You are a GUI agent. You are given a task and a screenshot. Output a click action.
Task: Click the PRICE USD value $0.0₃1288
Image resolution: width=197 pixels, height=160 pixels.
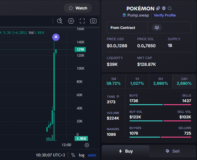click(x=117, y=46)
